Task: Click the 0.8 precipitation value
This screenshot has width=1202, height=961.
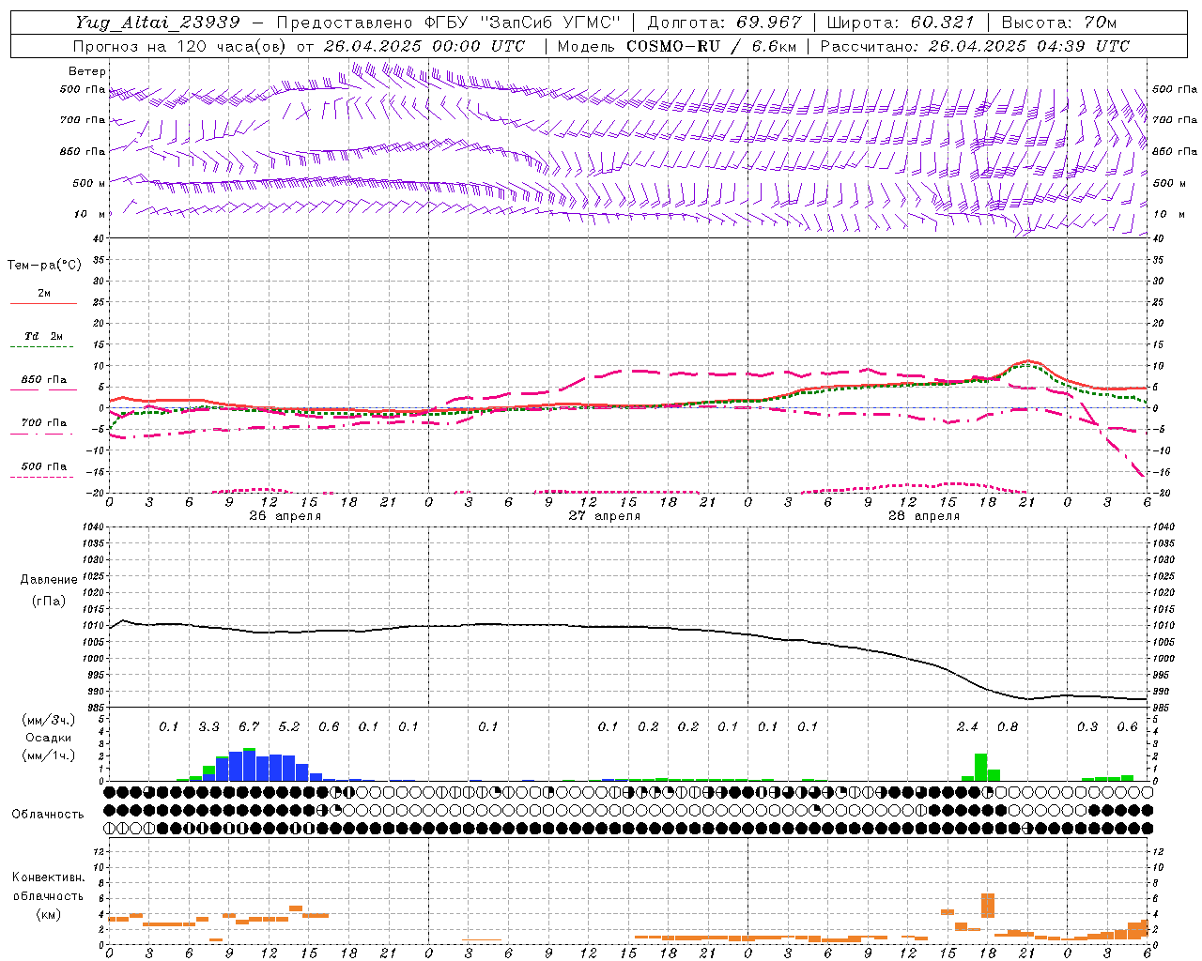Action: 1007,727
